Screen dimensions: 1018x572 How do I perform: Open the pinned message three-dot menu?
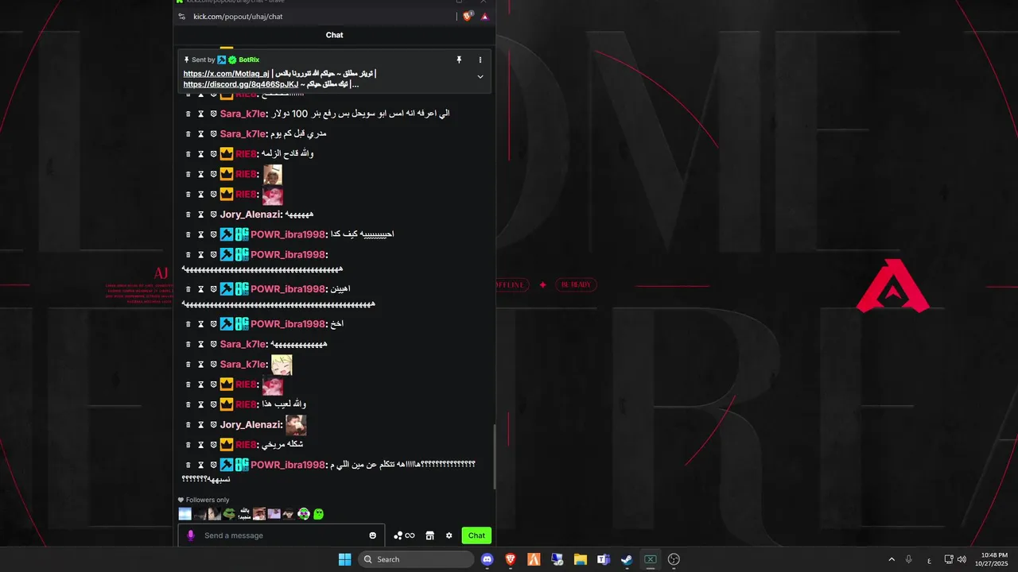coord(480,60)
